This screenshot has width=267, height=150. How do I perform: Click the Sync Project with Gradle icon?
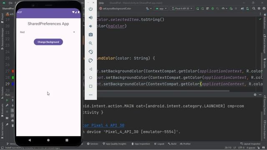[242, 8]
